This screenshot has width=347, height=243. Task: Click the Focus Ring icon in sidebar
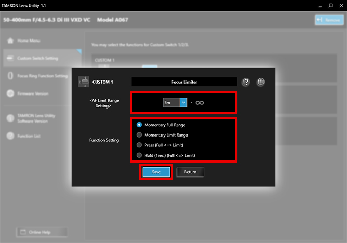pyautogui.click(x=10, y=76)
